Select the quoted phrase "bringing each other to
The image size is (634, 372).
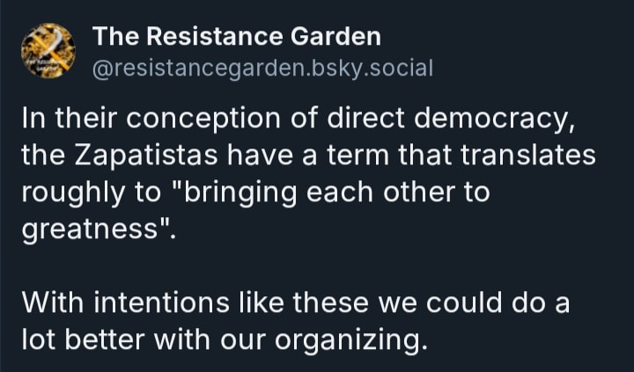(x=320, y=193)
